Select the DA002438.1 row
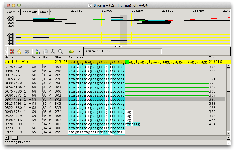Viewport: 235px width, 151px height. coord(115,83)
